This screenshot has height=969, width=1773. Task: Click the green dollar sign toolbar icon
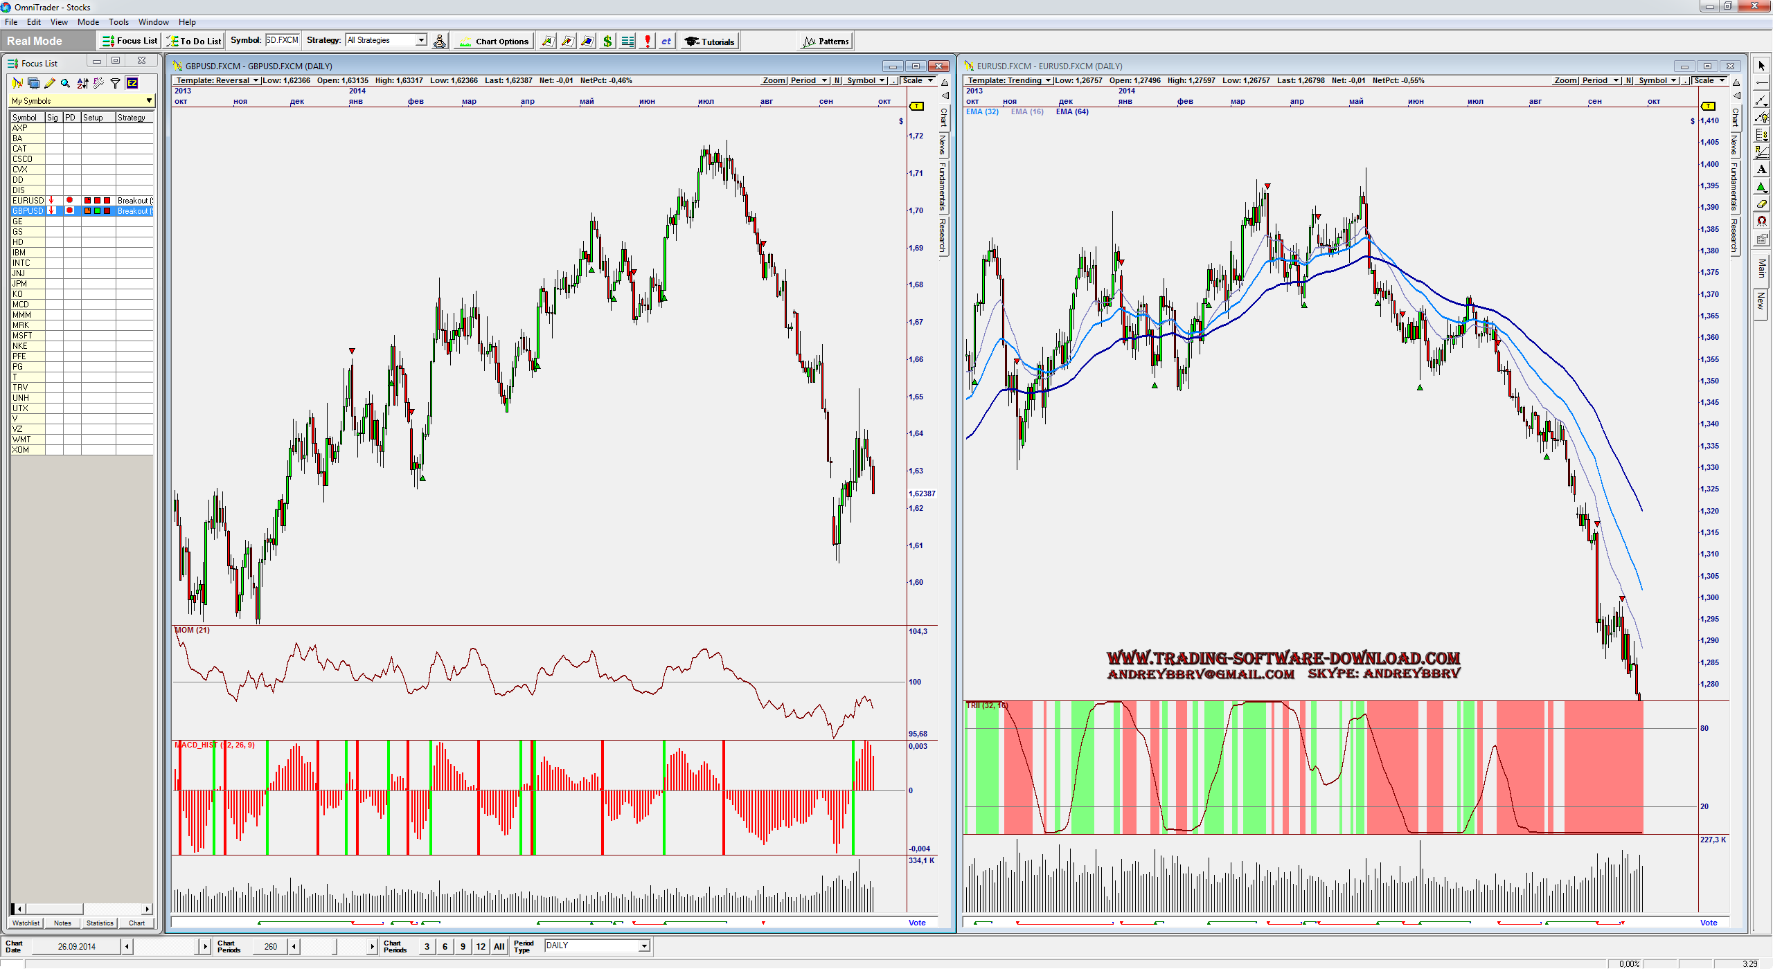tap(607, 42)
